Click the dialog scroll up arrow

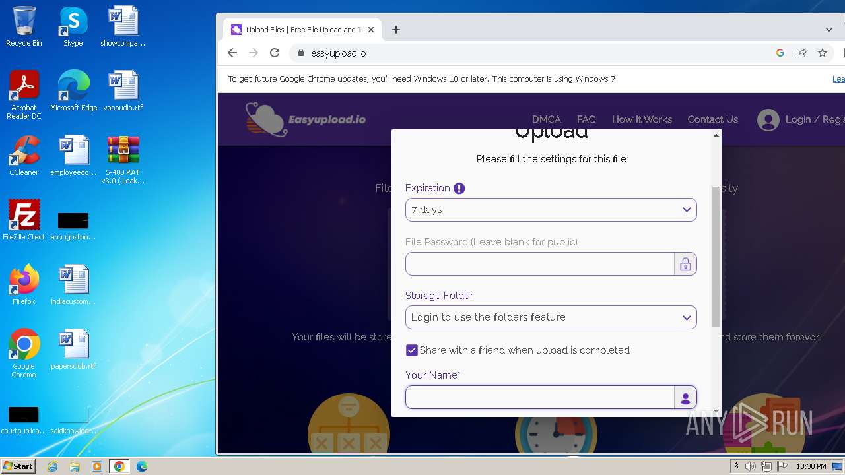coord(716,135)
